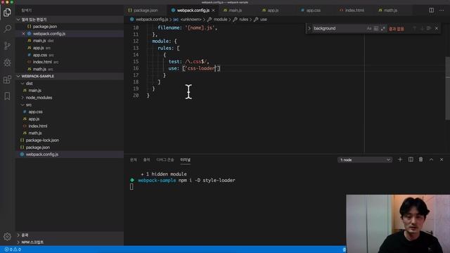Click rules breadcrumb item
Image resolution: width=450 pixels, height=253 pixels.
coord(244,20)
